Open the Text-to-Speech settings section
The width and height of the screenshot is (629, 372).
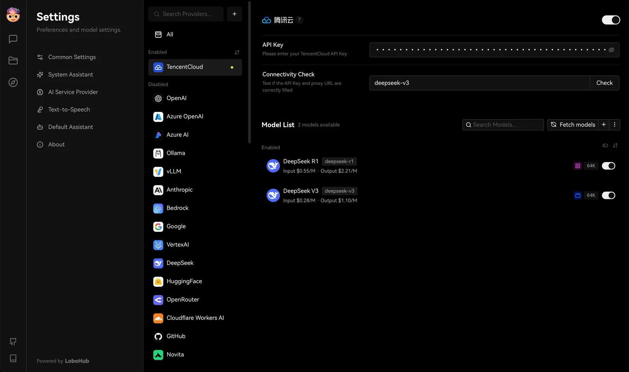(69, 109)
